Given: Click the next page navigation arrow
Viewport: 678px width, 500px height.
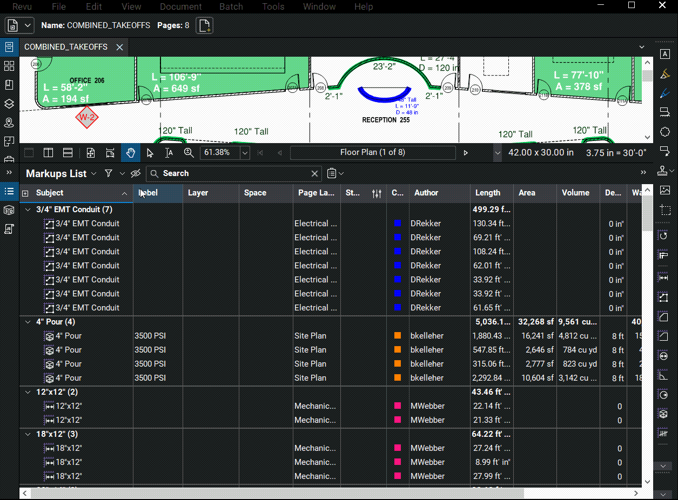Looking at the screenshot, I should [x=466, y=153].
